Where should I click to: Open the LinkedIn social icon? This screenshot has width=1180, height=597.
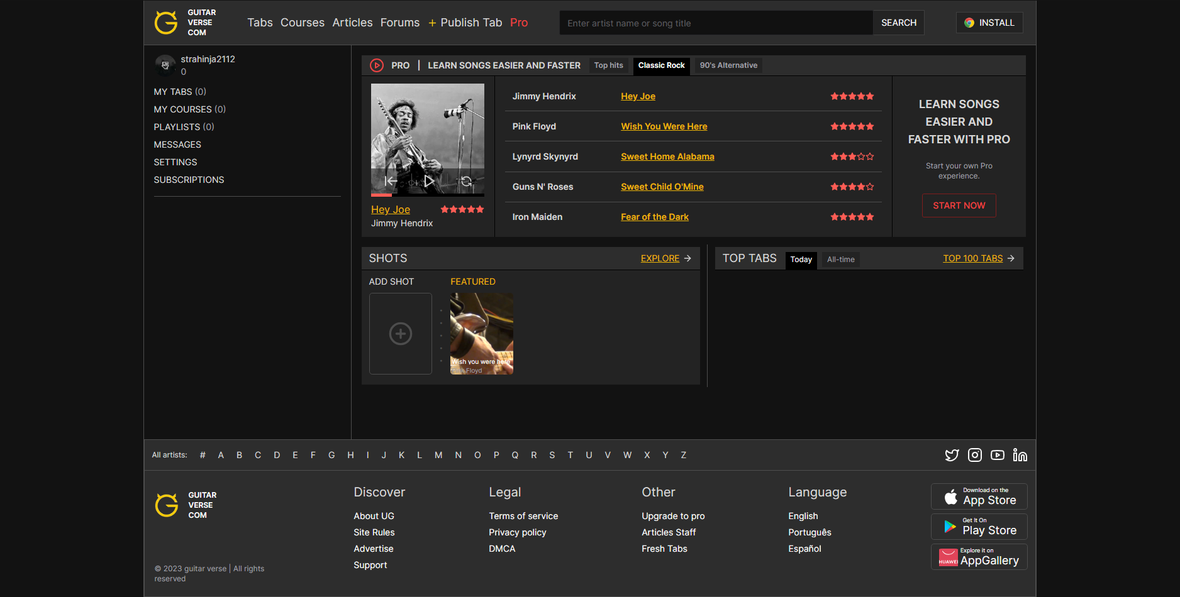(x=1020, y=455)
